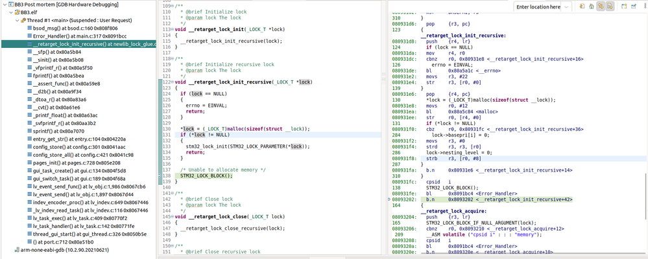Select indev_encoder_proc() at lv_indev.c:649 frame
This screenshot has width=648, height=259.
(x=91, y=202)
